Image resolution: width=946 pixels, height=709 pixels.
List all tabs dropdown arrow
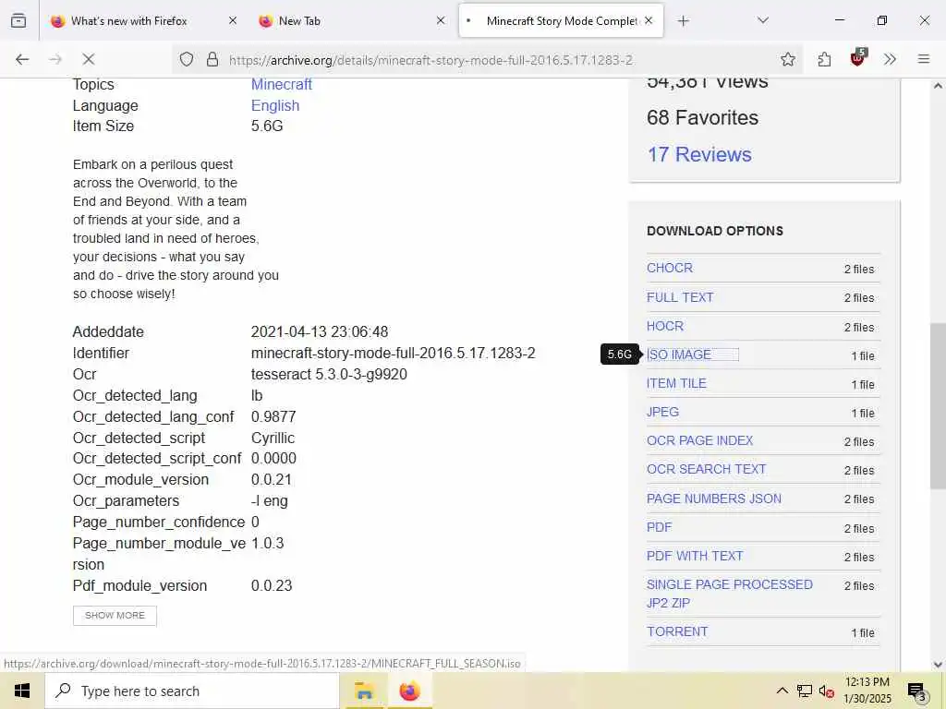click(763, 20)
